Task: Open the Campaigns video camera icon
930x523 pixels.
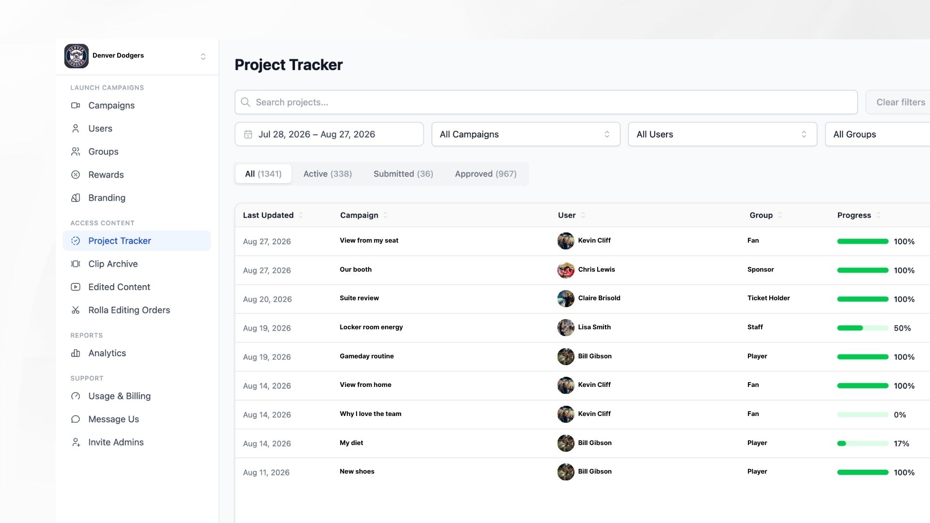Action: 76,106
